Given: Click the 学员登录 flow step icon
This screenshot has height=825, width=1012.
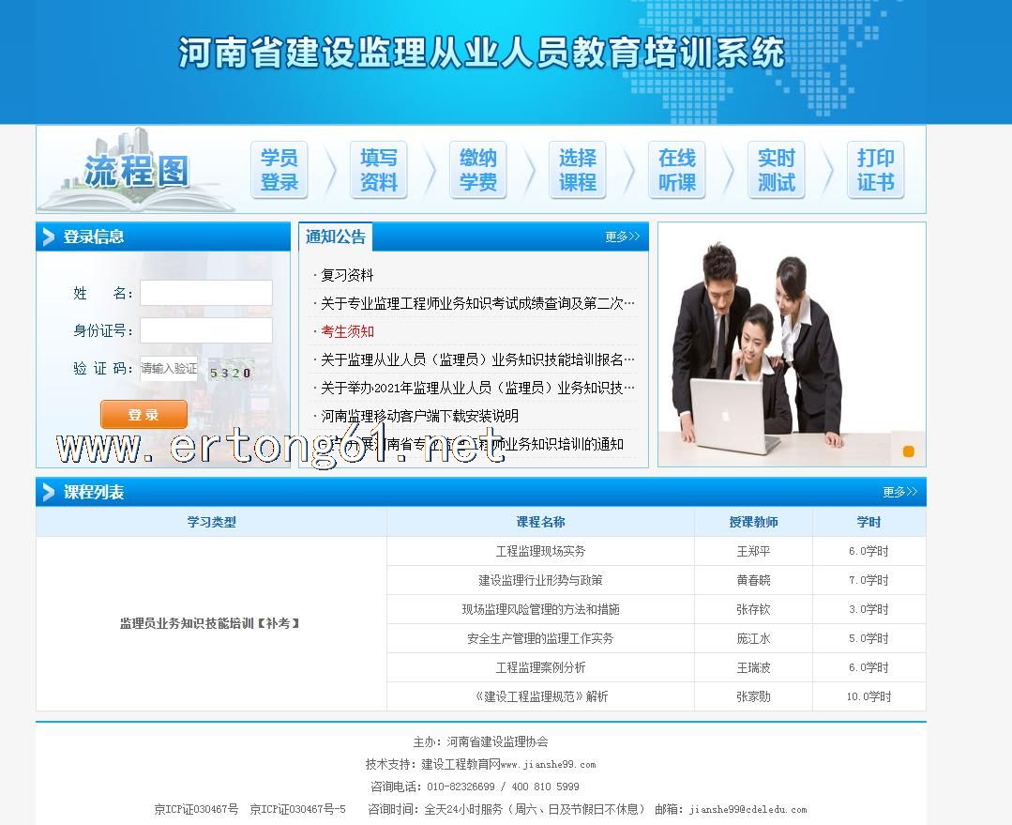Looking at the screenshot, I should [x=279, y=170].
